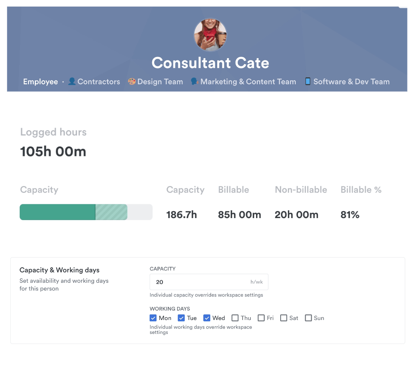Image resolution: width=414 pixels, height=365 pixels.
Task: Click the Software & Dev Team phone icon
Action: [308, 81]
